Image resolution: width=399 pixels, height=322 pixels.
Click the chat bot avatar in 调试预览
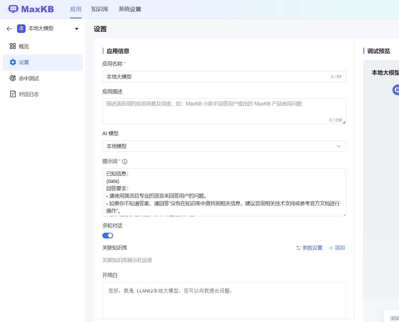(x=396, y=90)
